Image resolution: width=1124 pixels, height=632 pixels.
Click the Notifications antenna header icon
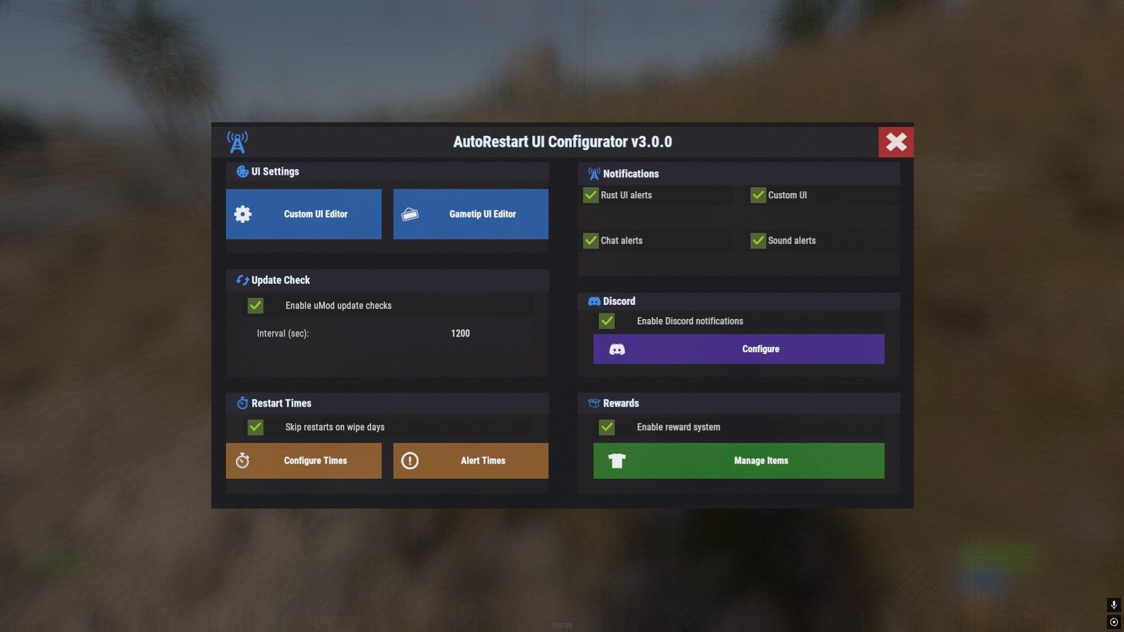click(594, 174)
